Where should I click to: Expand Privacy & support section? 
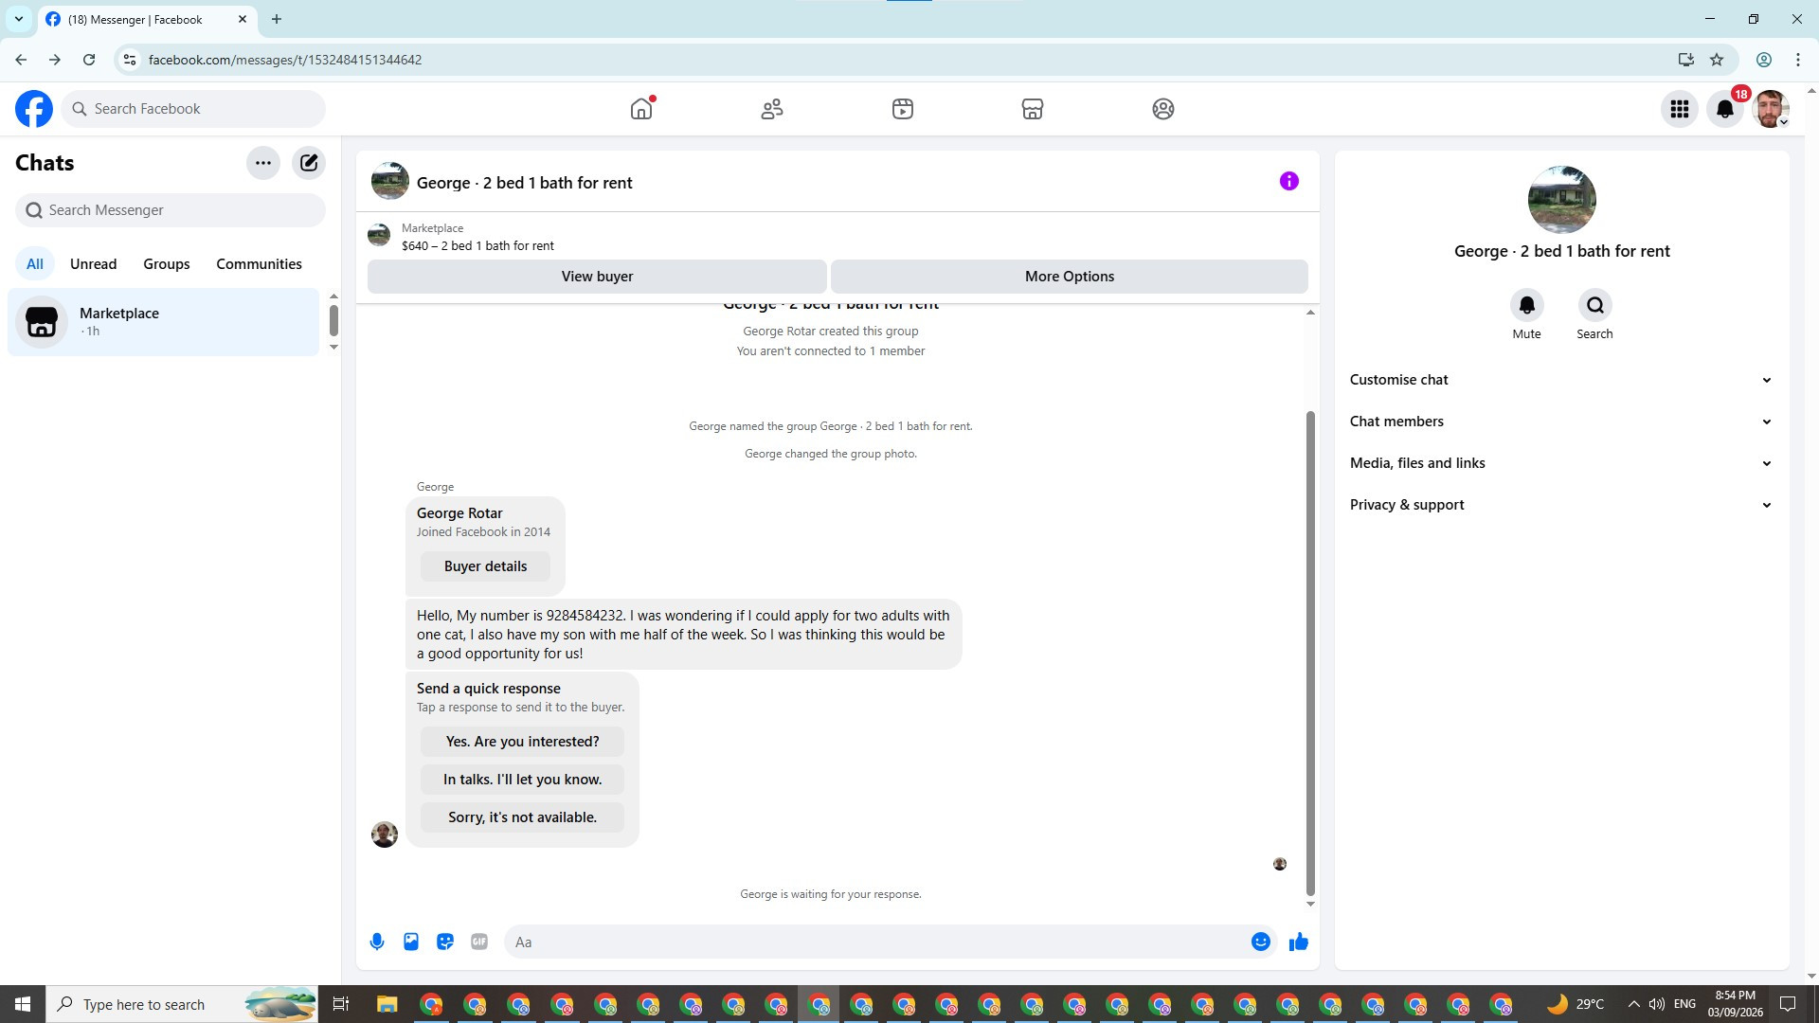pos(1561,505)
